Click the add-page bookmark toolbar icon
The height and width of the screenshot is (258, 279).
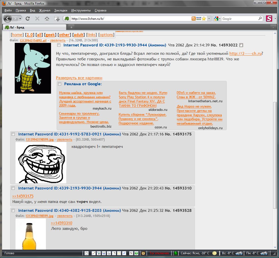point(57,19)
